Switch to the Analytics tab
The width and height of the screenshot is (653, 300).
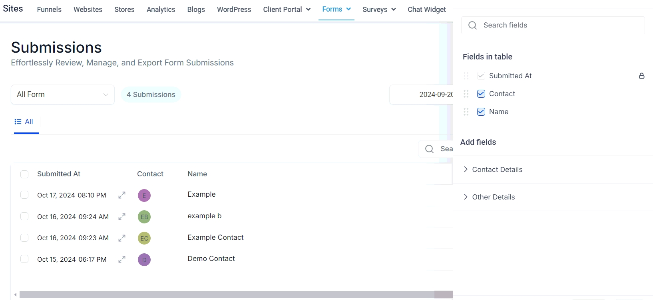161,10
